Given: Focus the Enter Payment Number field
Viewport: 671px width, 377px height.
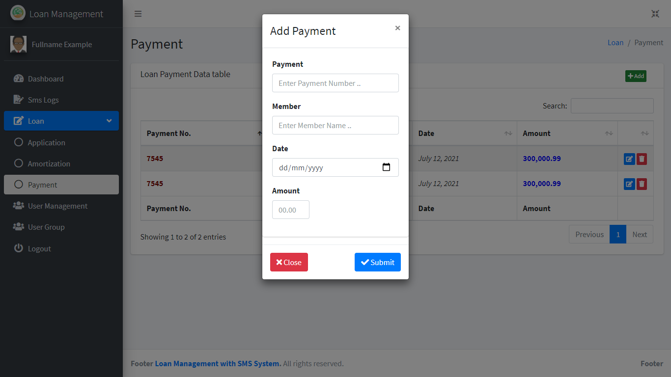Looking at the screenshot, I should 335,83.
